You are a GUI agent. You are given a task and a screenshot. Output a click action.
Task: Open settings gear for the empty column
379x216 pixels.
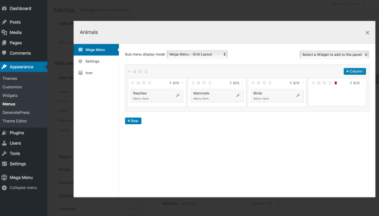319,83
